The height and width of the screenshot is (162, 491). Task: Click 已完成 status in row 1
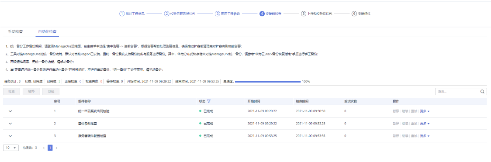[x=206, y=111]
